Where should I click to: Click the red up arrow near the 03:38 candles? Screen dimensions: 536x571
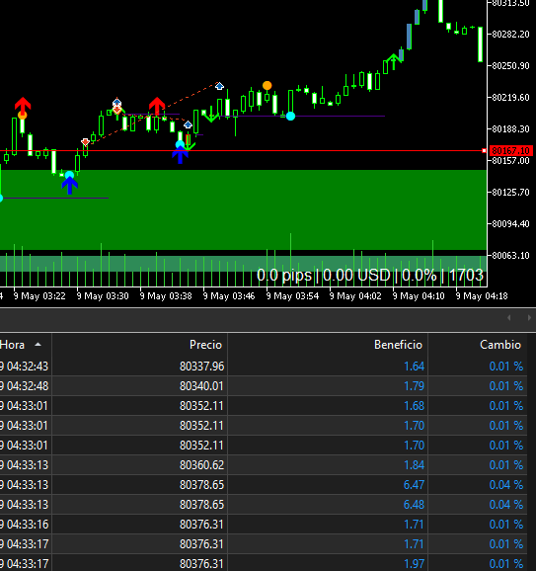[x=157, y=106]
